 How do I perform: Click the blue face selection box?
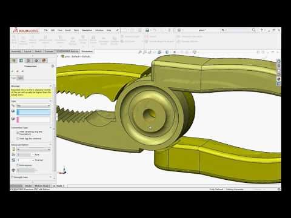[33, 112]
